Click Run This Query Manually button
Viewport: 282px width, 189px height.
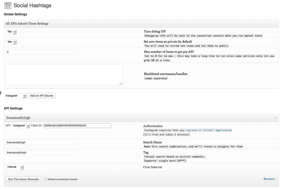(x=24, y=179)
